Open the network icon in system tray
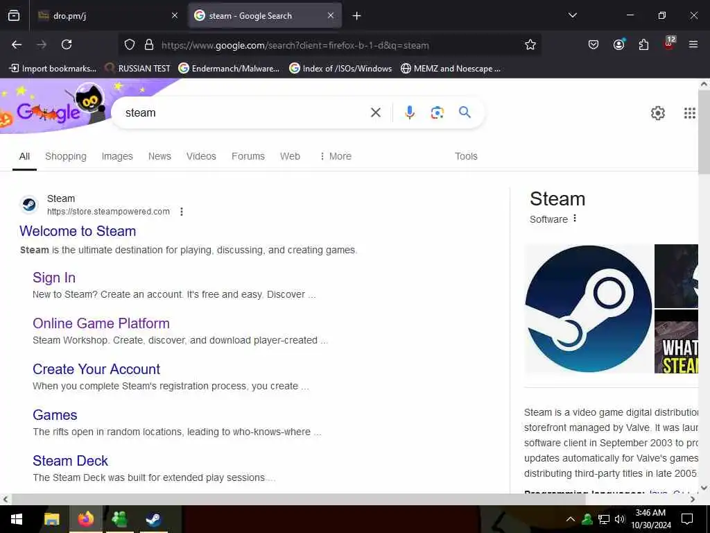The height and width of the screenshot is (533, 710). coord(604,519)
